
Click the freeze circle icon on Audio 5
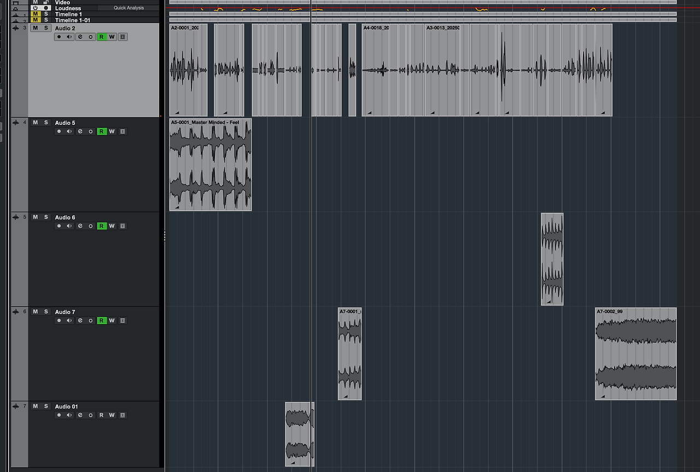[90, 131]
